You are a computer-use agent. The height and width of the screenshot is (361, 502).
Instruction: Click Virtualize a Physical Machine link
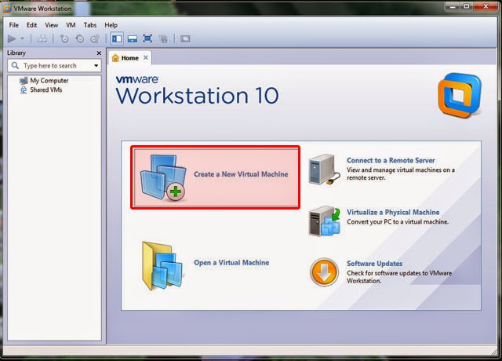pyautogui.click(x=393, y=212)
